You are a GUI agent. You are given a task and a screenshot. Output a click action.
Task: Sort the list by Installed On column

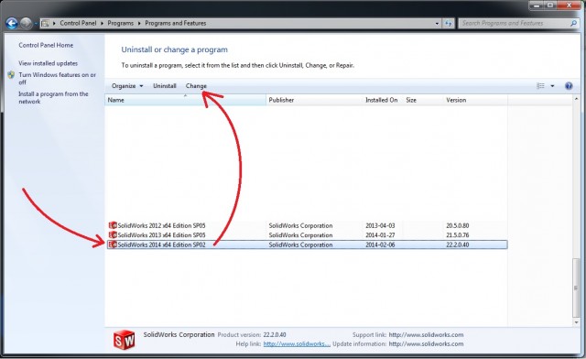383,100
